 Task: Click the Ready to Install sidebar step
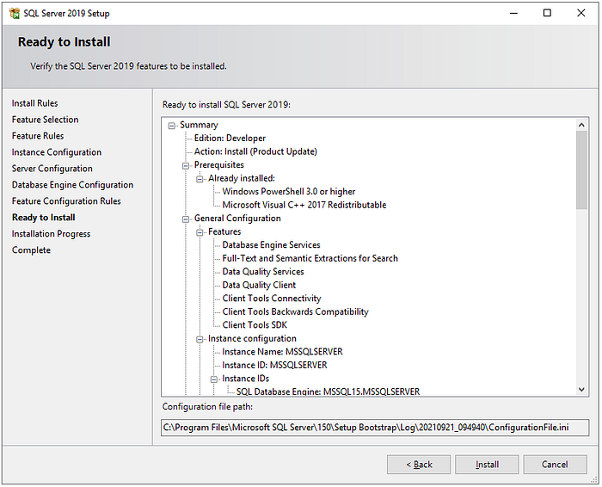(x=43, y=218)
